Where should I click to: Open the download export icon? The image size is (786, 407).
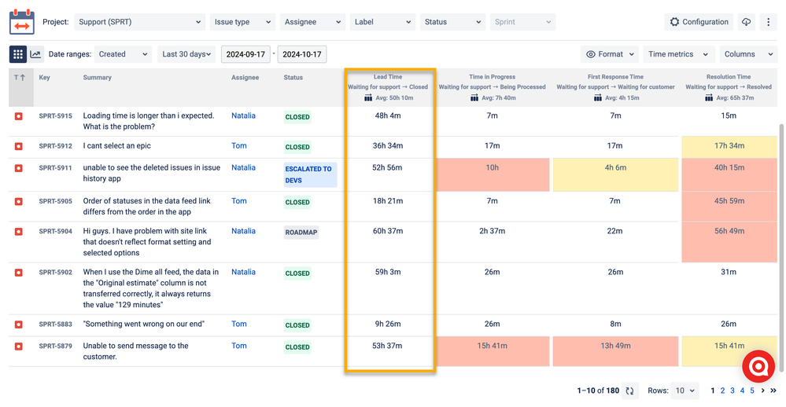[x=746, y=22]
